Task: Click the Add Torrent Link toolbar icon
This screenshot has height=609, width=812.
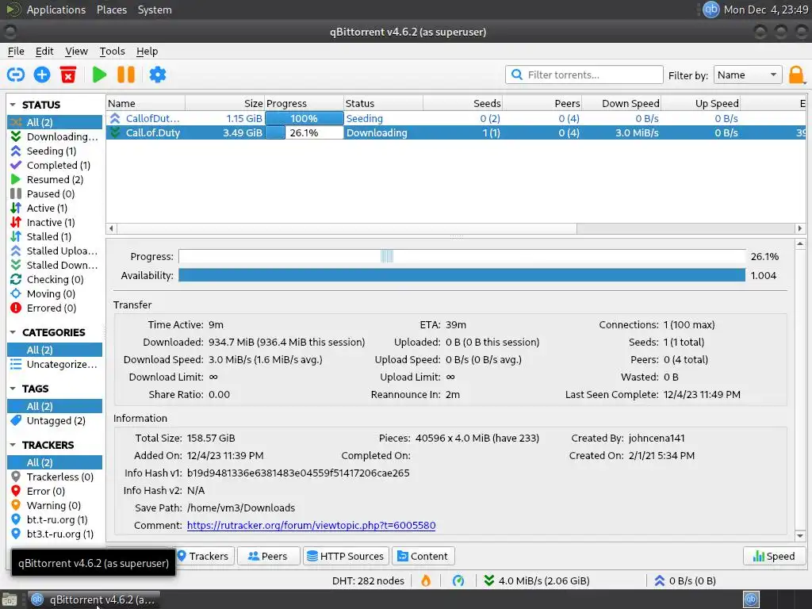Action: click(x=16, y=75)
